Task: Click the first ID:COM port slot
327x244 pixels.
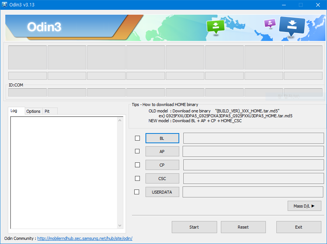Action: click(27, 92)
